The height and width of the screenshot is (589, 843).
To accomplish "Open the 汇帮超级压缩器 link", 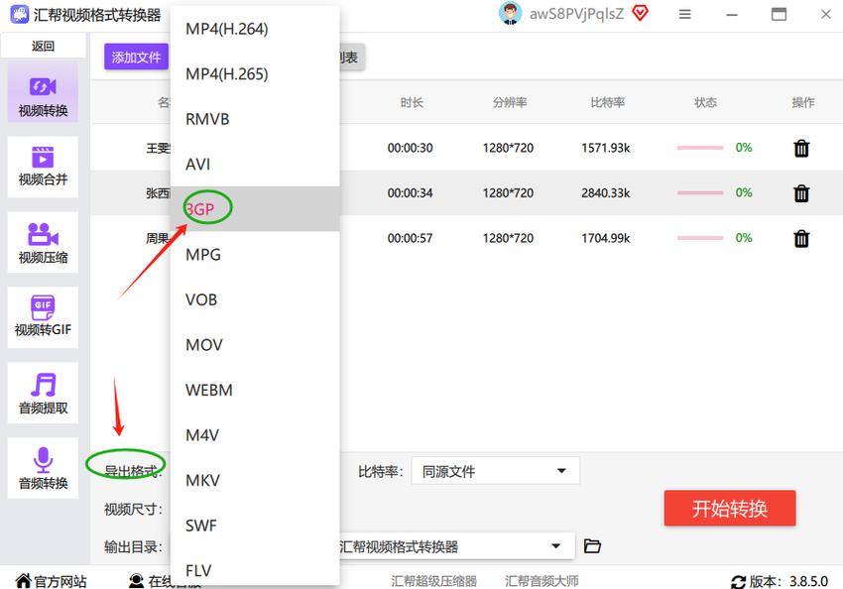I will [433, 581].
